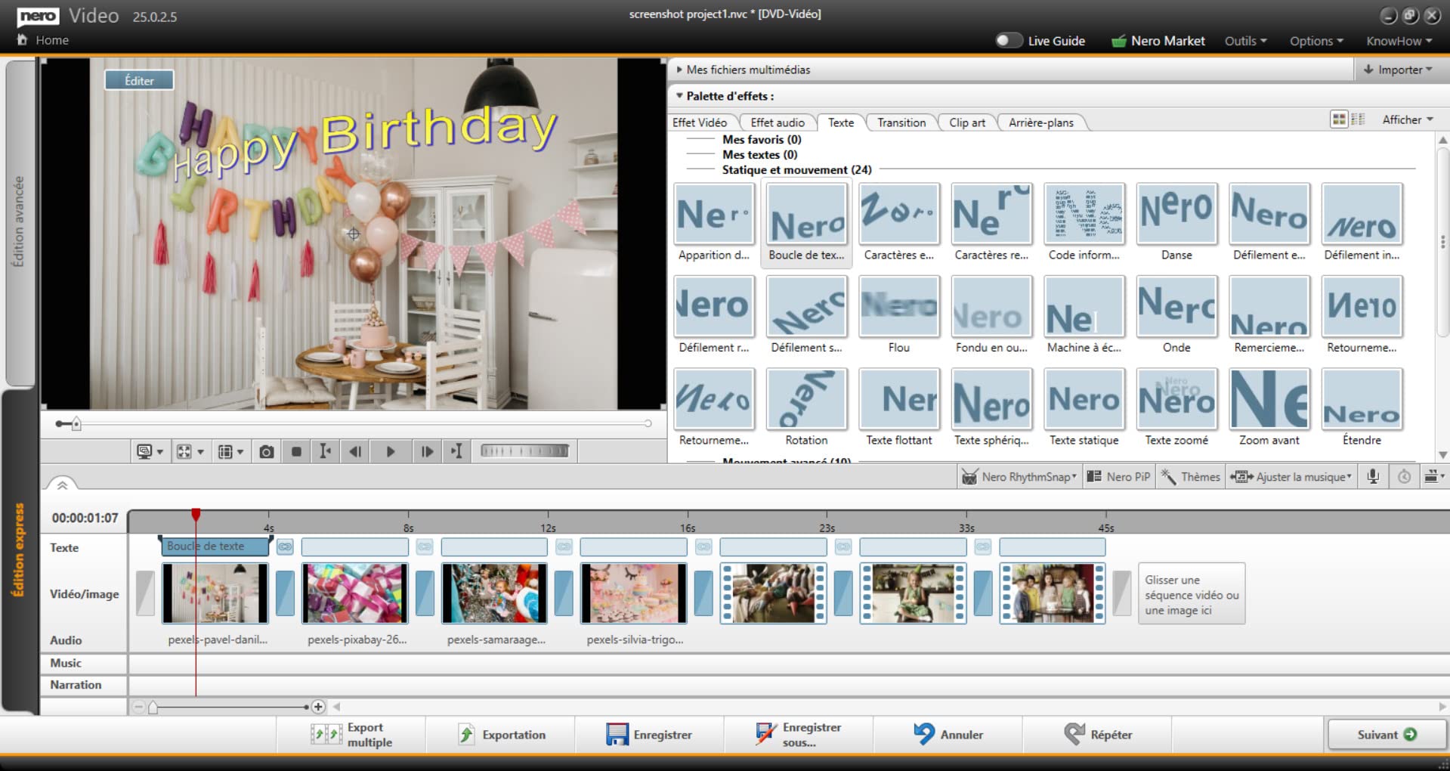Open the chapter/frame grid dropdown
The image size is (1450, 771).
tap(230, 452)
